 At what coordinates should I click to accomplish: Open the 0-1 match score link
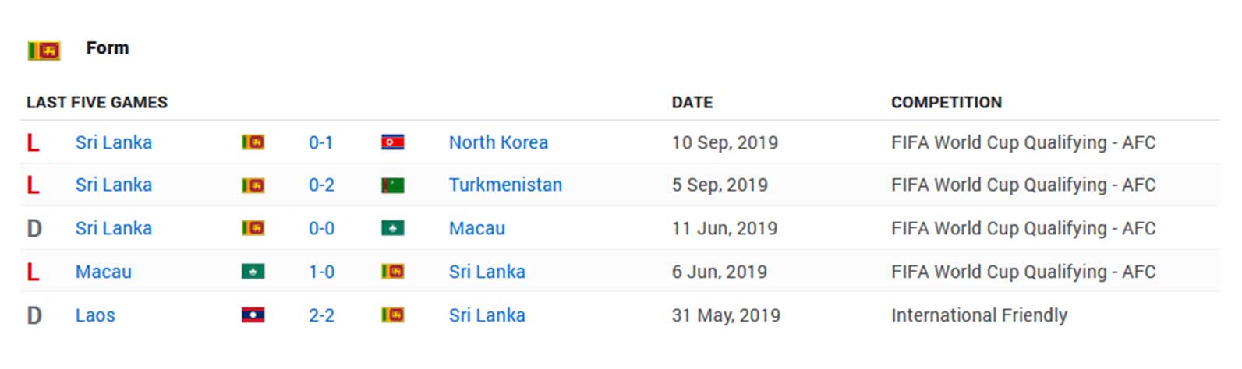tap(320, 142)
